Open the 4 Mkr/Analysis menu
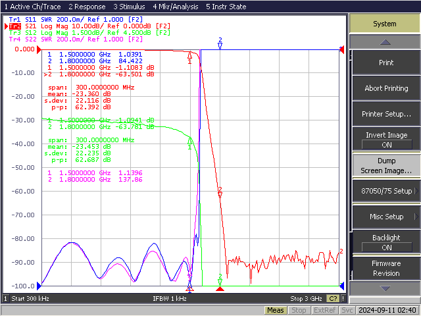 (176, 7)
